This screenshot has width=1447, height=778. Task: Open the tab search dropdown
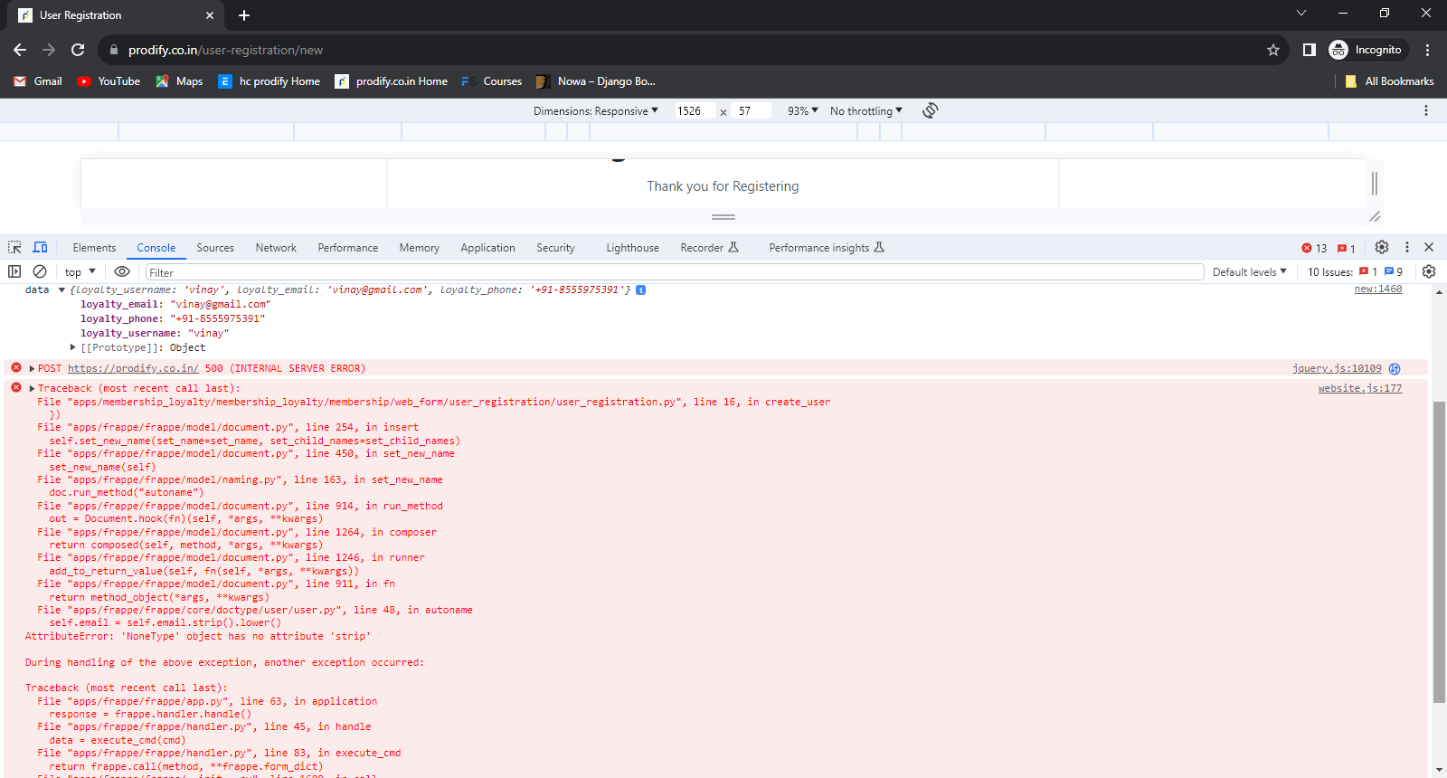(x=1301, y=13)
